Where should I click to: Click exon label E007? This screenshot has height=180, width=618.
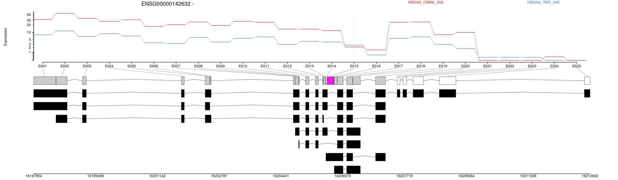pos(176,66)
